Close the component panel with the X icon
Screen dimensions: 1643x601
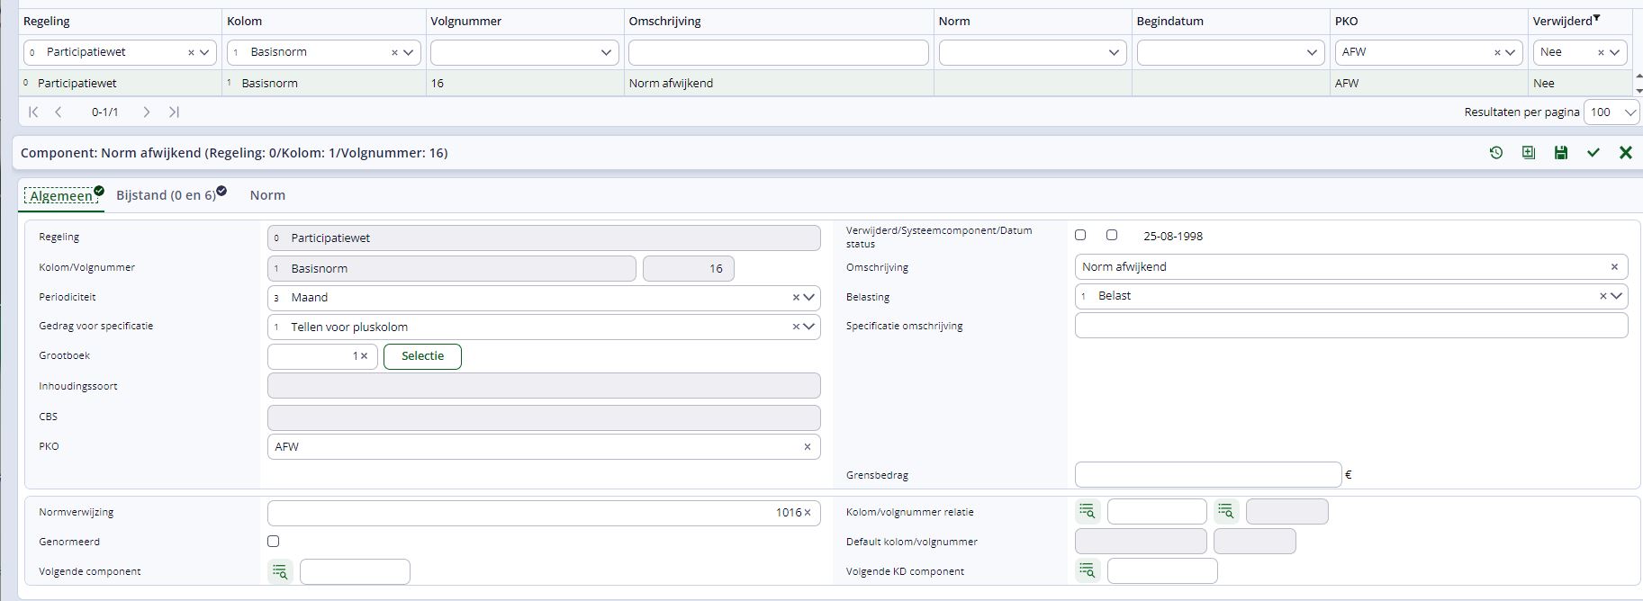point(1626,153)
